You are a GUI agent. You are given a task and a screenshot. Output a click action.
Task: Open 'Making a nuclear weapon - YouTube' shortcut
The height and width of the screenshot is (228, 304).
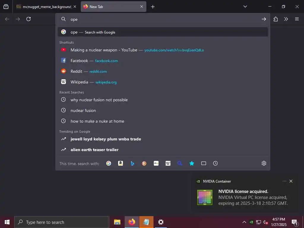point(163,50)
